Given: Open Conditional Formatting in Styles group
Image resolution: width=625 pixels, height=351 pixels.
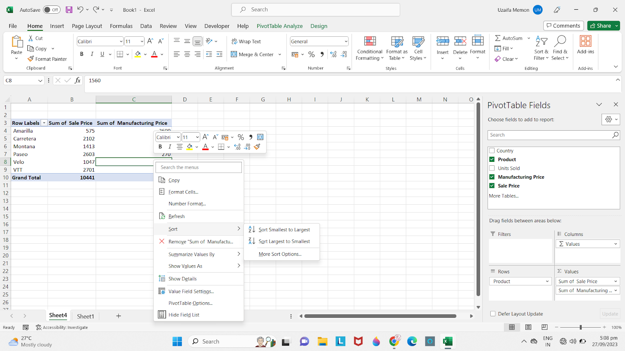Looking at the screenshot, I should coord(370,48).
